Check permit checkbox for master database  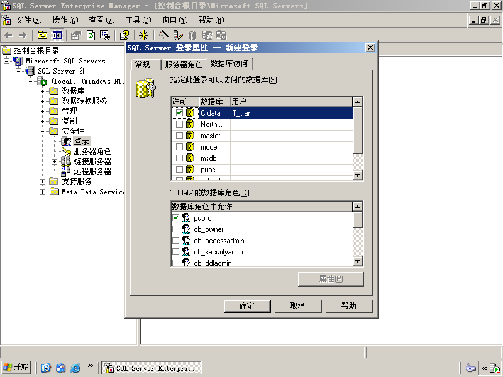pyautogui.click(x=179, y=135)
